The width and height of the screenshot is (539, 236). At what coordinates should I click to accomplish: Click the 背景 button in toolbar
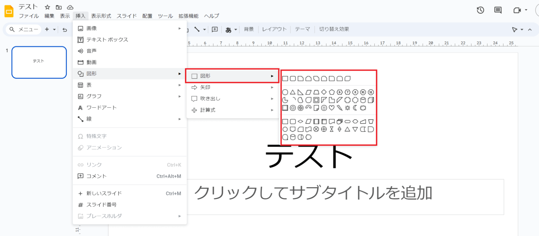coord(249,29)
